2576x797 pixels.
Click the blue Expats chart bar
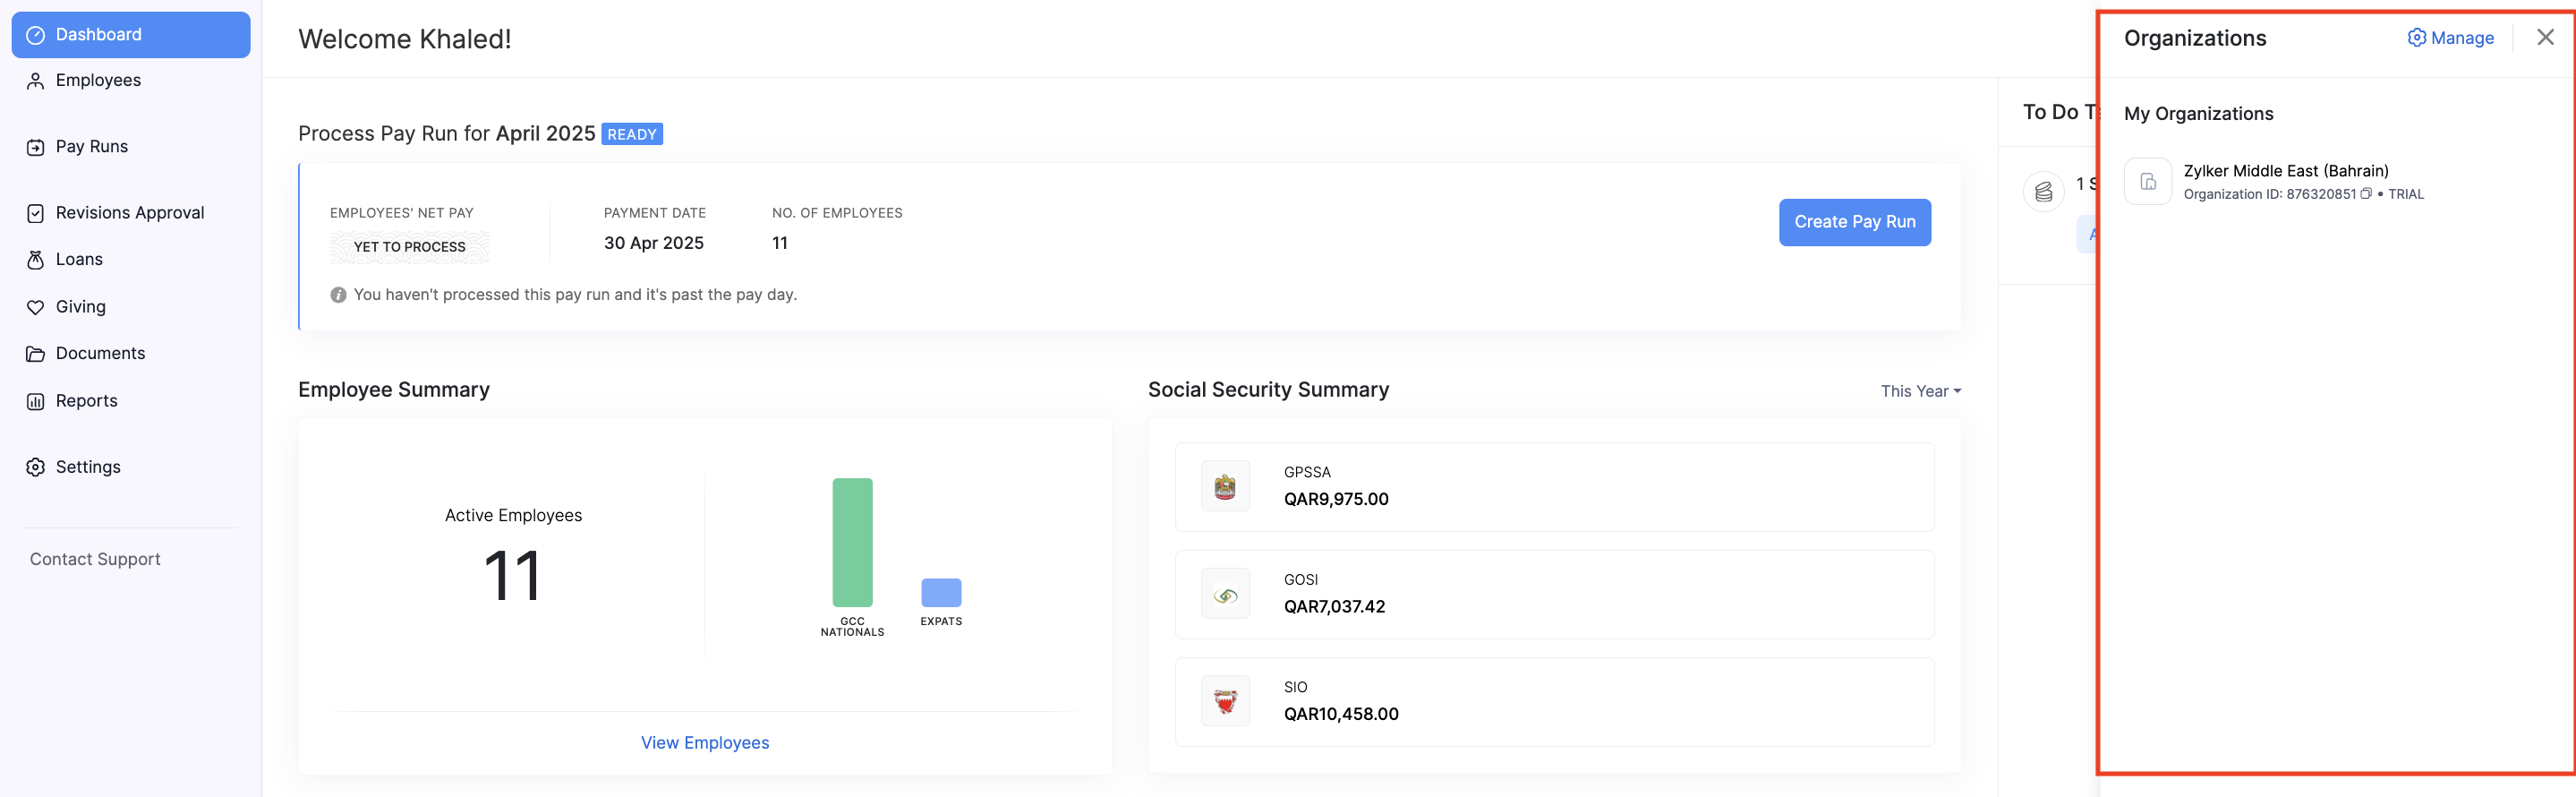click(940, 592)
